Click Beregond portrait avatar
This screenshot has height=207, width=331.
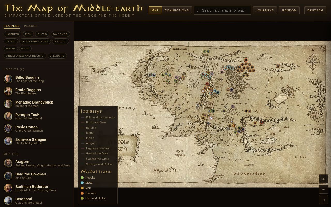[8, 201]
